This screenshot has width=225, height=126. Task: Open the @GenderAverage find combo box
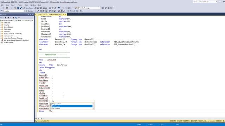[x=89, y=8]
